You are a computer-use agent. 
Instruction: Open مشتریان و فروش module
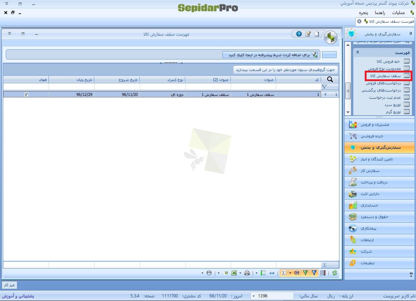coord(380,124)
